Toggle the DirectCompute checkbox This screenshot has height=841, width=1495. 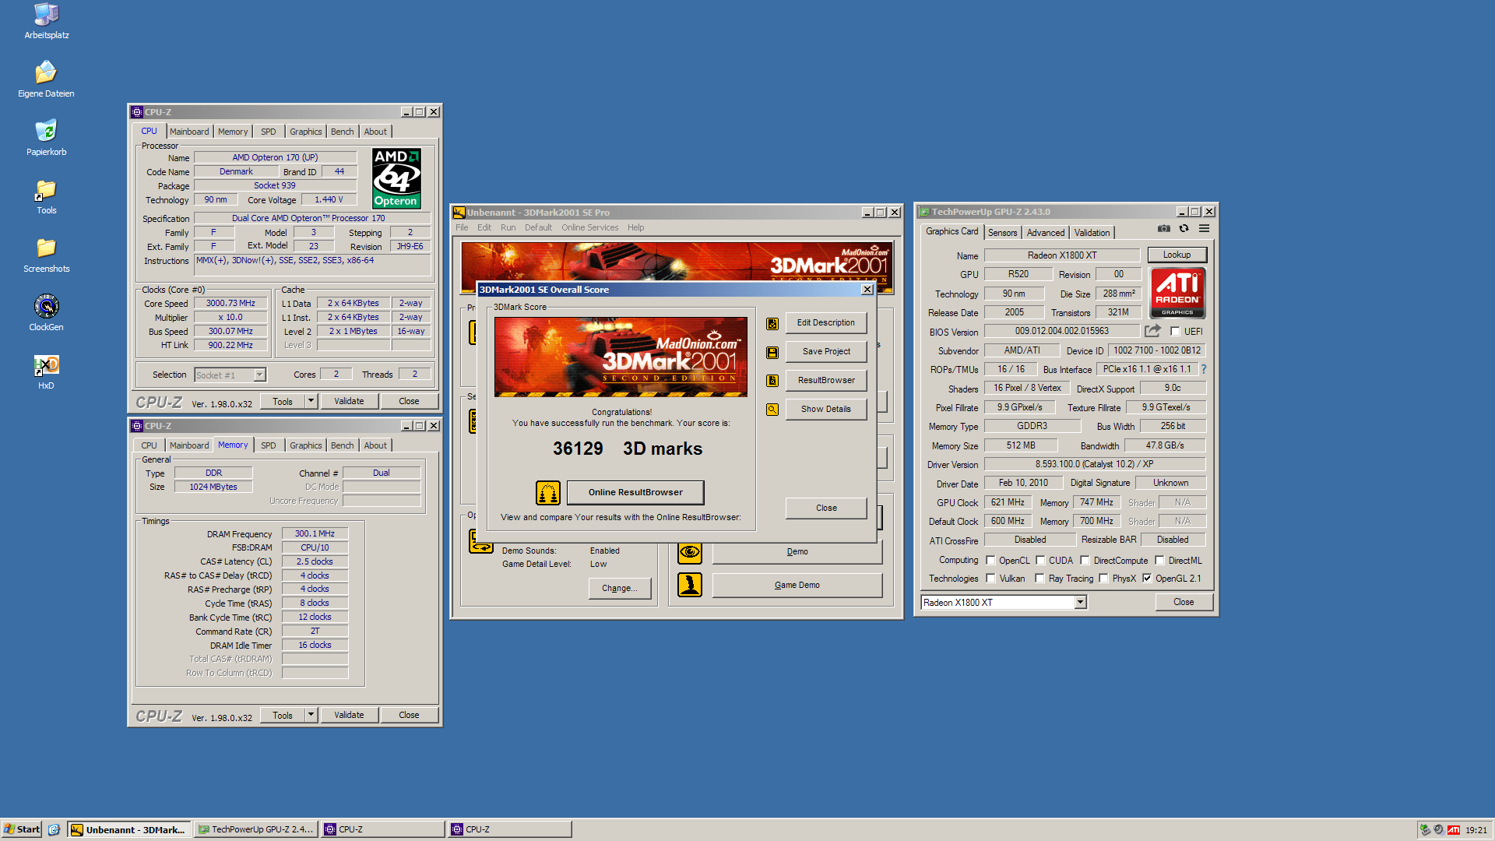click(1085, 561)
